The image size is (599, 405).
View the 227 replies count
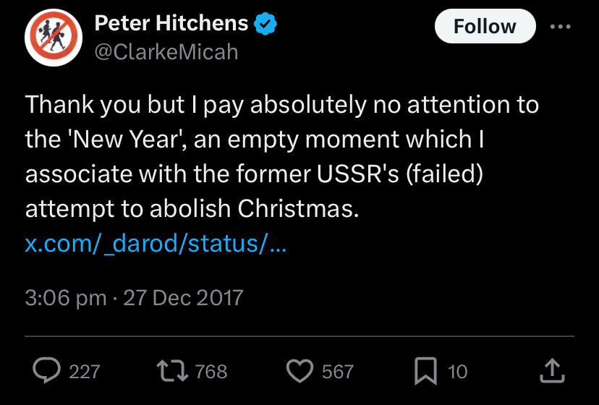(x=84, y=372)
